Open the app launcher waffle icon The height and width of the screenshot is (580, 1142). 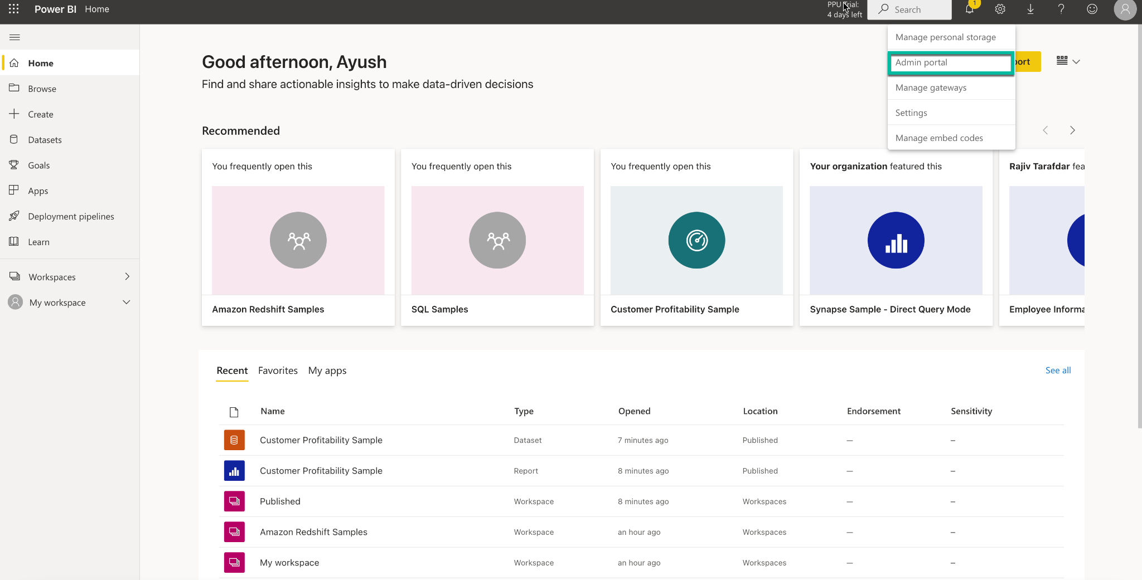pos(14,9)
